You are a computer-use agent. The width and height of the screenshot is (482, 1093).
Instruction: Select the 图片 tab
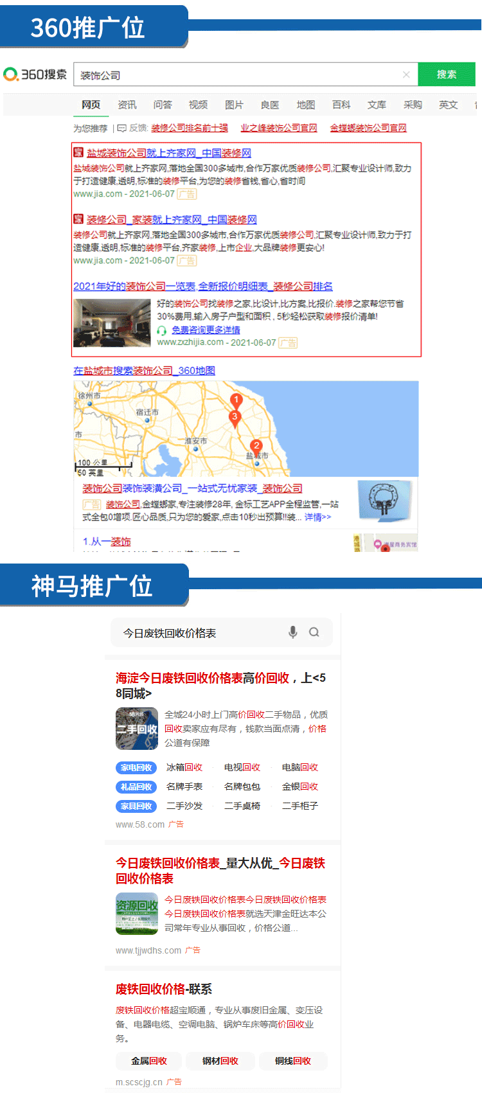pyautogui.click(x=234, y=105)
